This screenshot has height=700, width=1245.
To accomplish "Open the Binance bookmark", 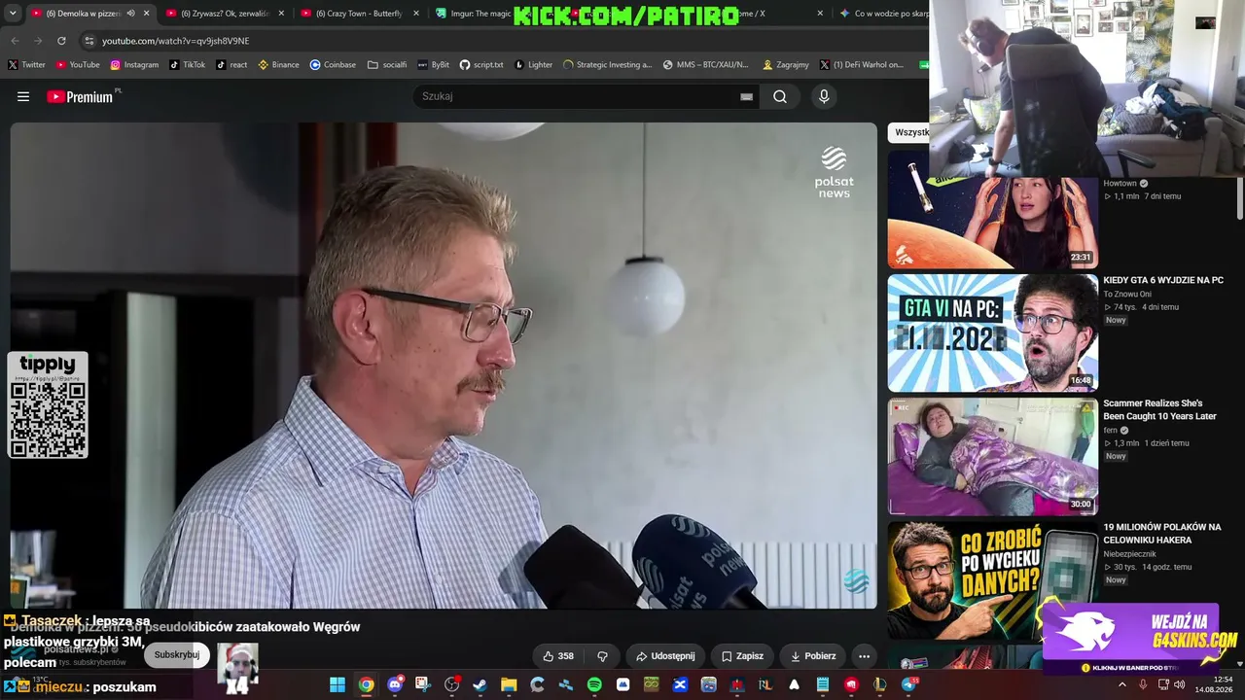I will [279, 65].
